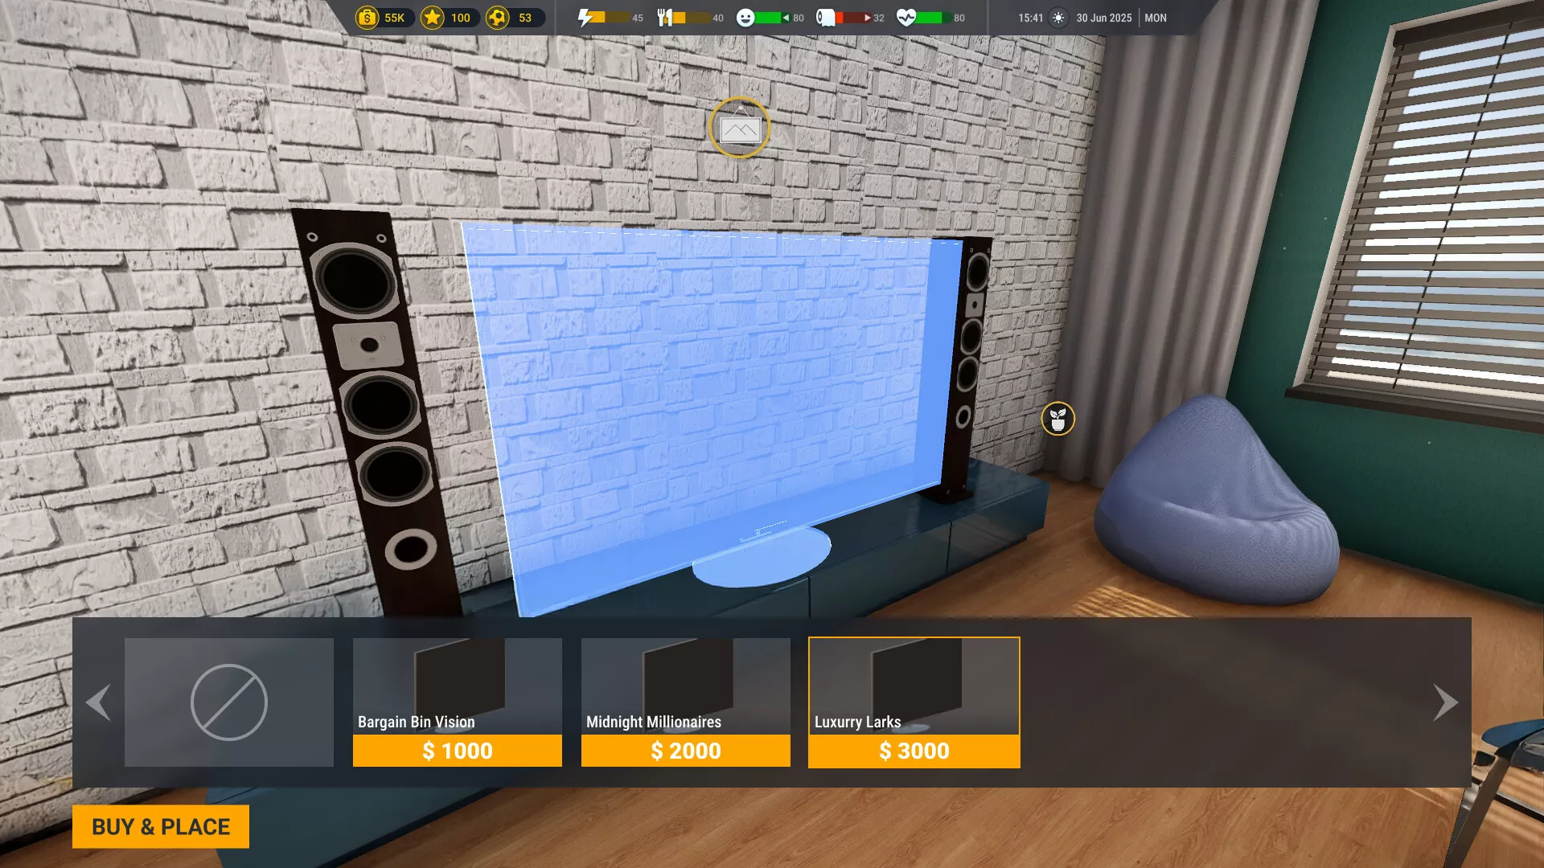Click the toilet paper hygiene icon
This screenshot has width=1544, height=868.
pos(825,18)
